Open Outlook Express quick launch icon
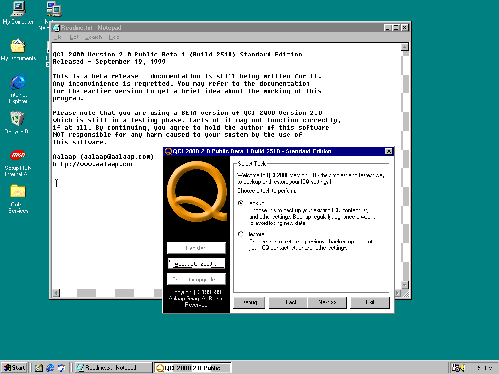Viewport: 499px width, 374px height. (61, 368)
